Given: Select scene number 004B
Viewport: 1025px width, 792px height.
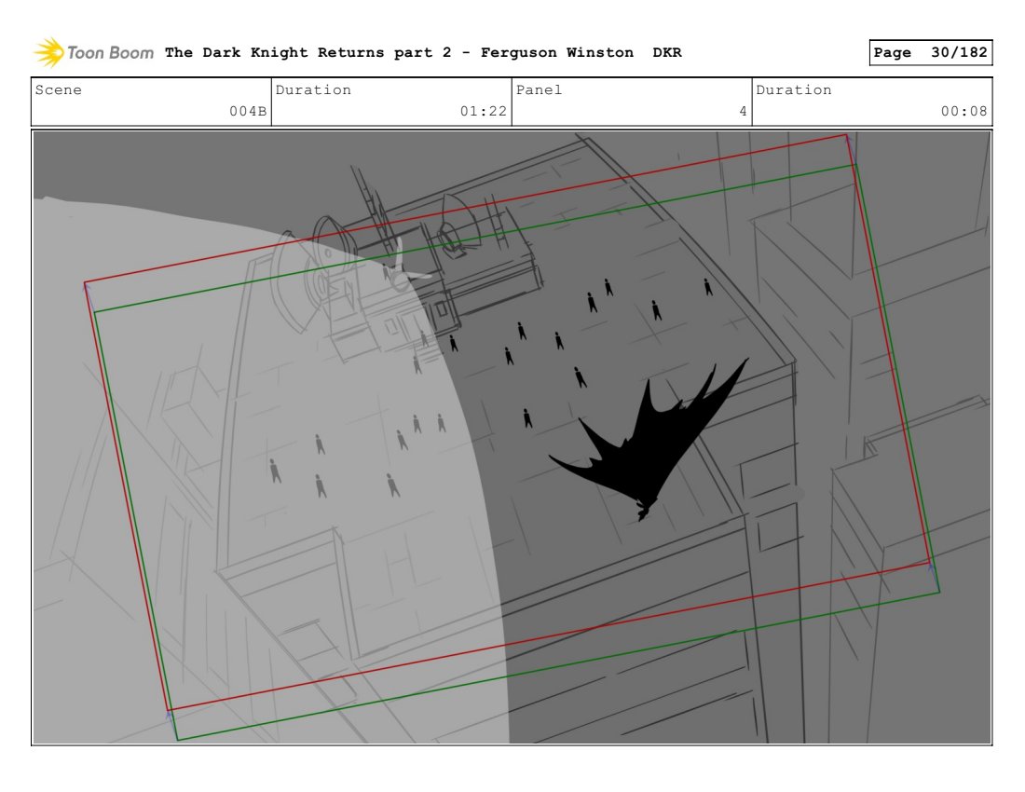Looking at the screenshot, I should click(x=248, y=111).
